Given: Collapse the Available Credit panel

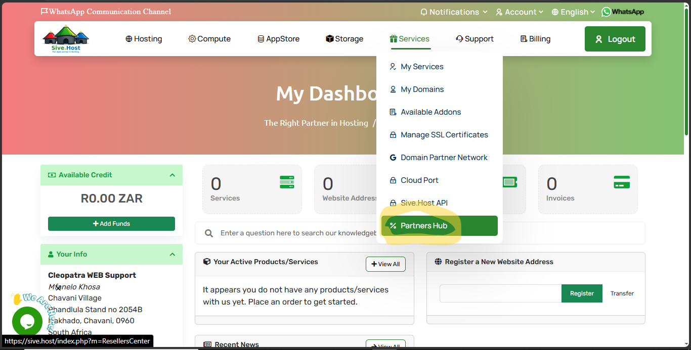Looking at the screenshot, I should pos(172,175).
